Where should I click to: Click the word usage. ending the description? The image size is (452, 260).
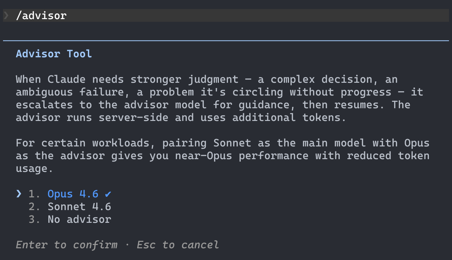(x=34, y=169)
